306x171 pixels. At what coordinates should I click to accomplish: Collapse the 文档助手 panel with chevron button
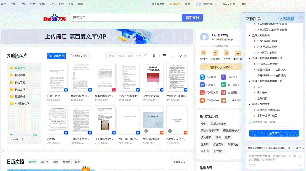tap(301, 18)
